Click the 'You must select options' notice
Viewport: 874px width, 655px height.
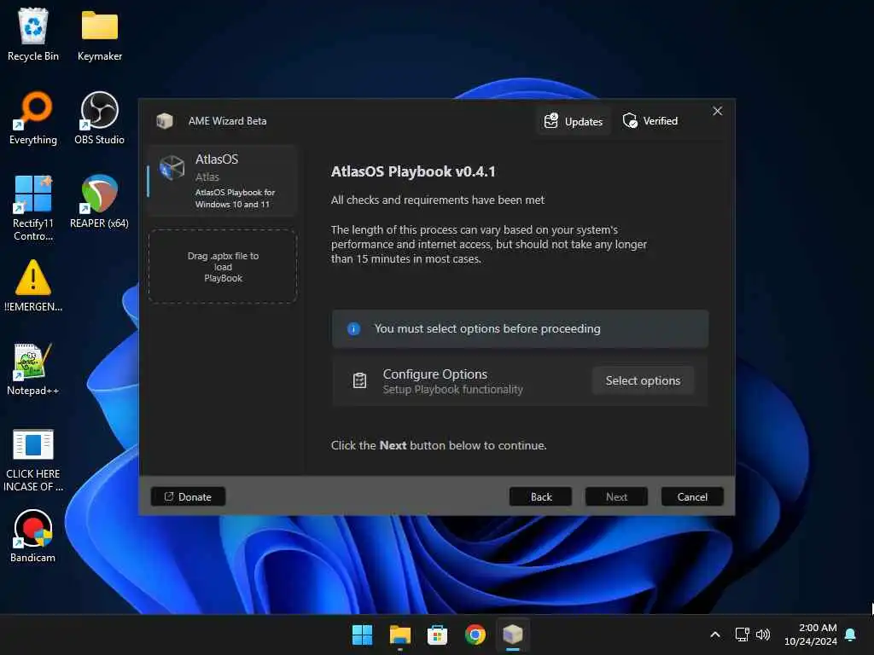[x=520, y=329]
